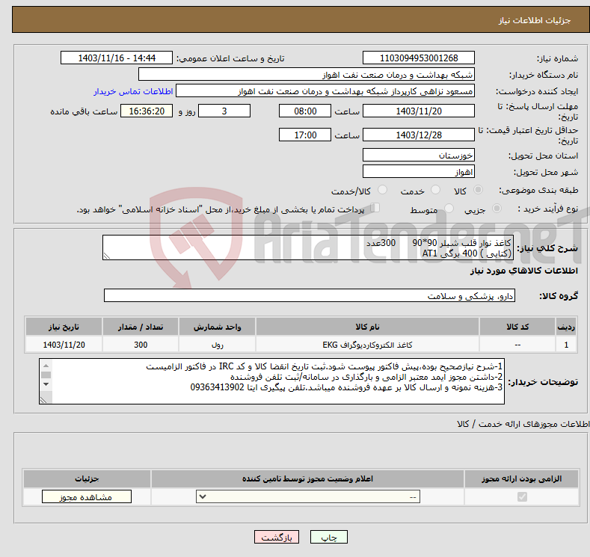Click the scroll-down arrow in buyer notes
Viewport: 590px width, 557px height.
(46, 384)
